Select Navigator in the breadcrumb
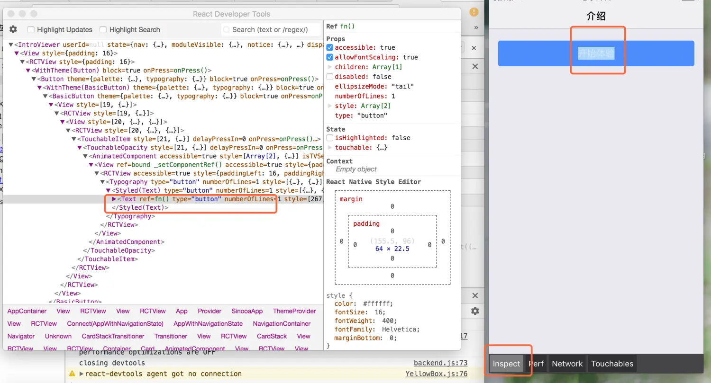Viewport: 711px width, 383px height. [21, 336]
